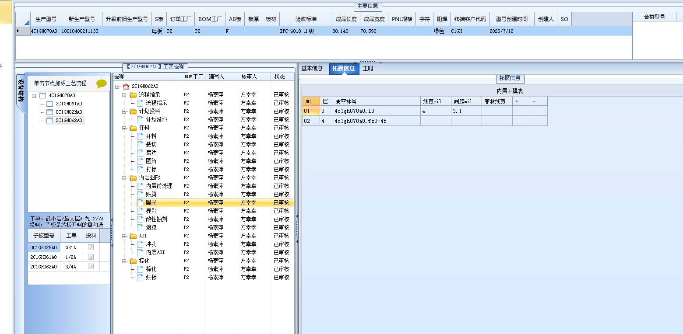Click film number cell 4c1gh070a0.fz3-4b

click(377, 121)
